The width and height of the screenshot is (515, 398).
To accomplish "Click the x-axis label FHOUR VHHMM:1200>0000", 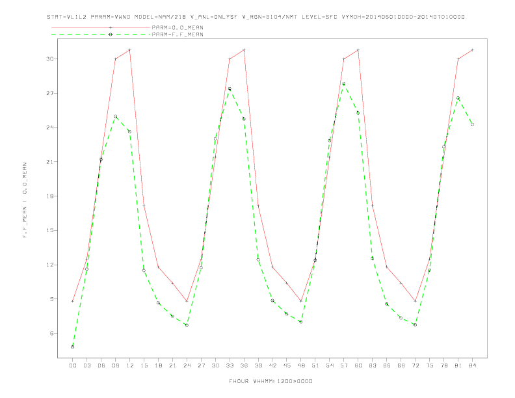I will click(271, 381).
